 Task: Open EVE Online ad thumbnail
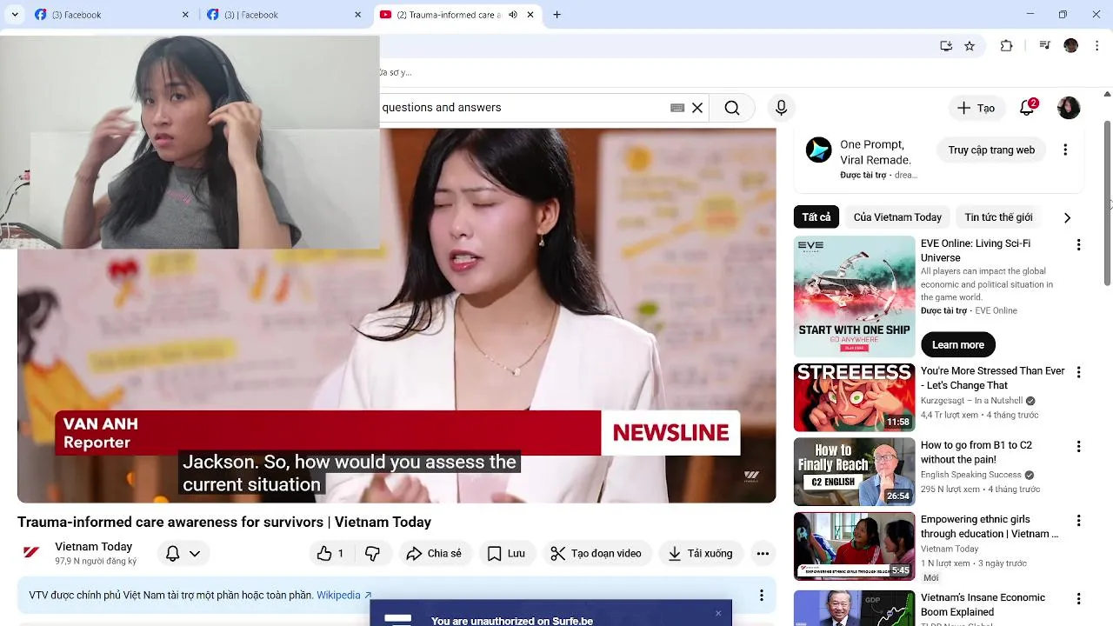(854, 297)
